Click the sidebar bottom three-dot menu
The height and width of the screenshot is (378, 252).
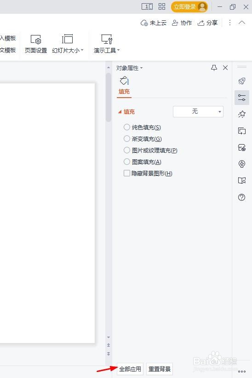[241, 372]
